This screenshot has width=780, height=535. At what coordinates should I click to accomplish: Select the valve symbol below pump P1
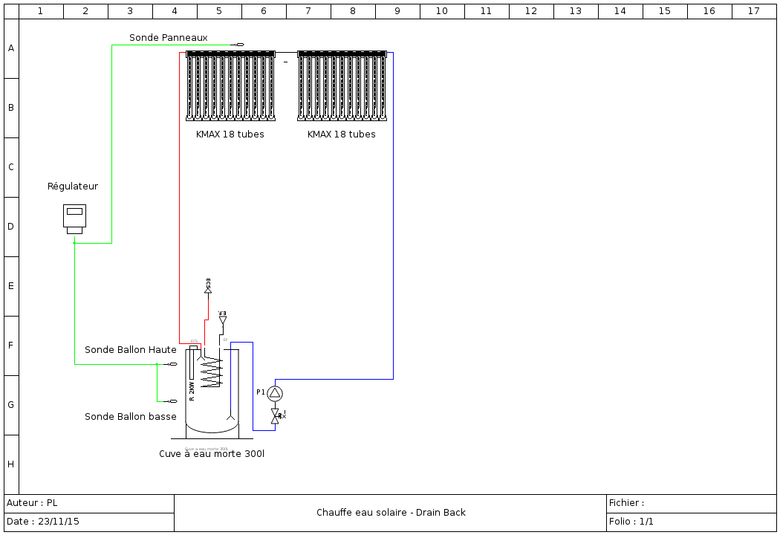point(275,416)
